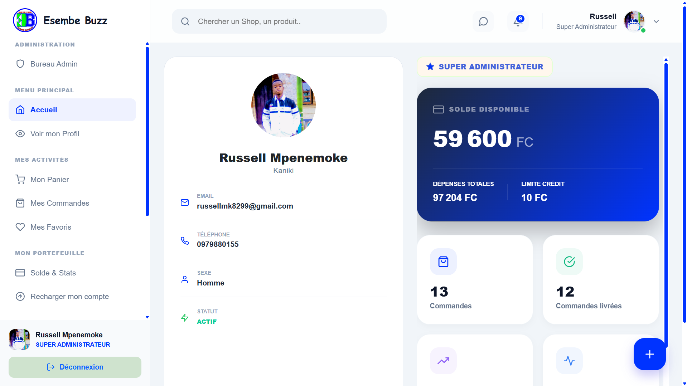Click the shopping cart icon for Mon Panier
Image resolution: width=687 pixels, height=386 pixels.
(x=20, y=180)
